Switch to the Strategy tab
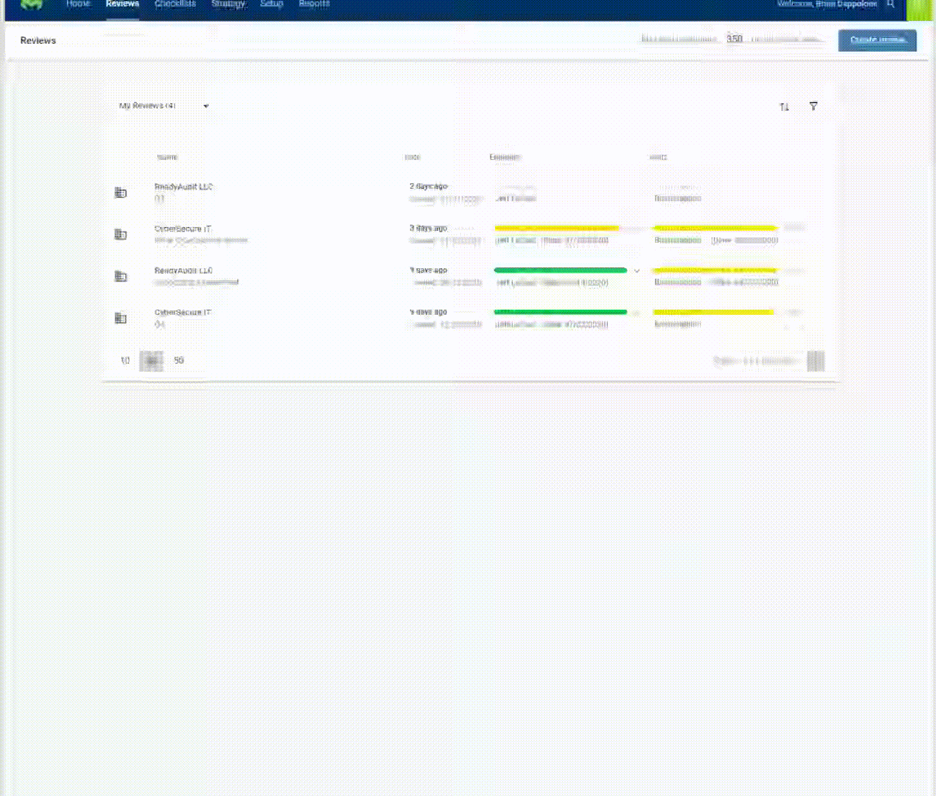Screen dimensions: 936x796 point(228,4)
